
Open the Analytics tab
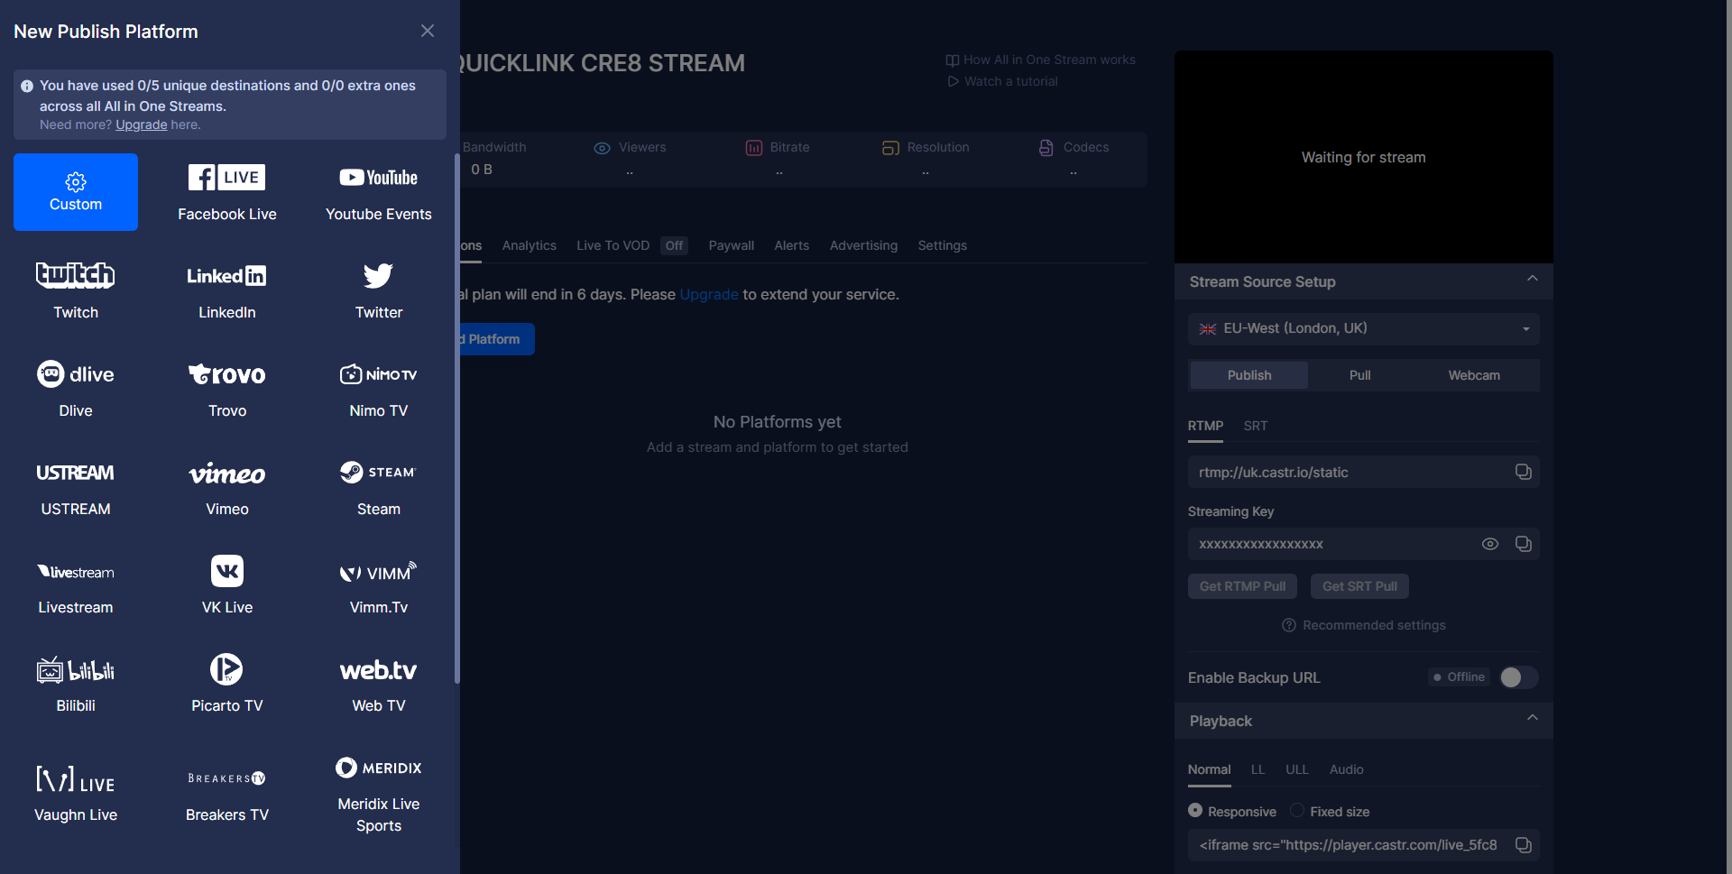[x=529, y=245]
